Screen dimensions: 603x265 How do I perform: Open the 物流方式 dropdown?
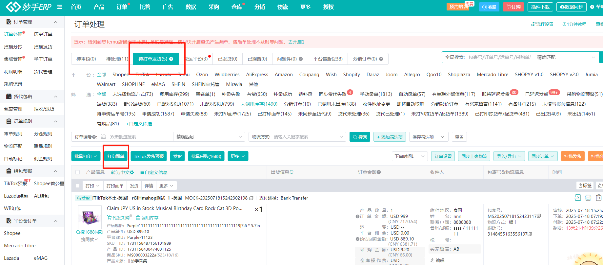tap(297, 137)
